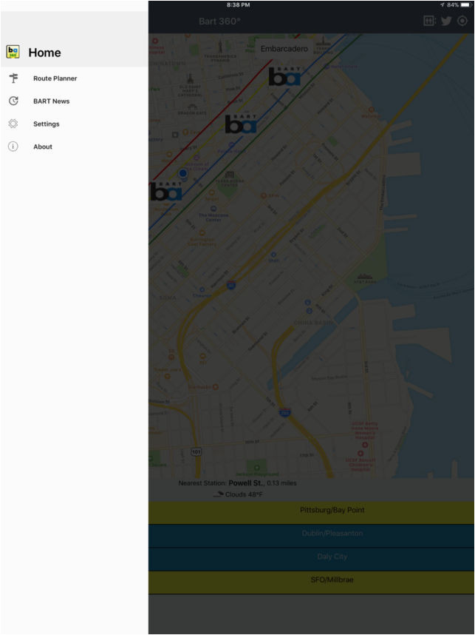475x635 pixels.
Task: Open BART News from the side menu
Action: pyautogui.click(x=74, y=101)
